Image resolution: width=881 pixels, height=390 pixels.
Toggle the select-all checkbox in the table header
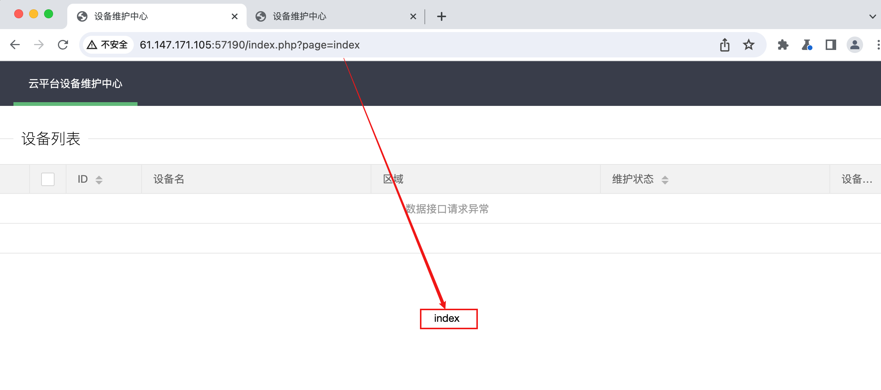[47, 179]
